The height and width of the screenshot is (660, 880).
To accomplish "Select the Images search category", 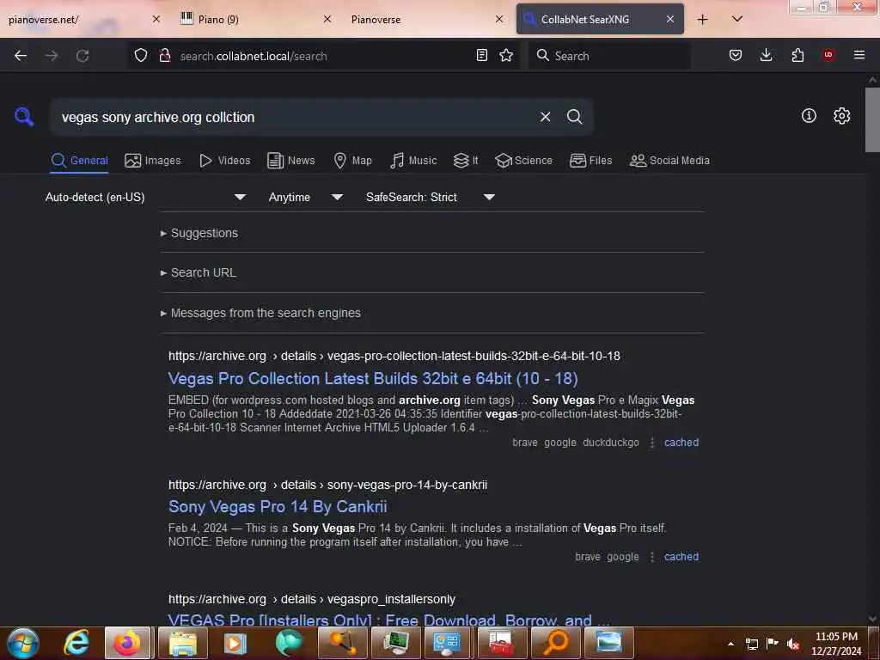I will 153,161.
